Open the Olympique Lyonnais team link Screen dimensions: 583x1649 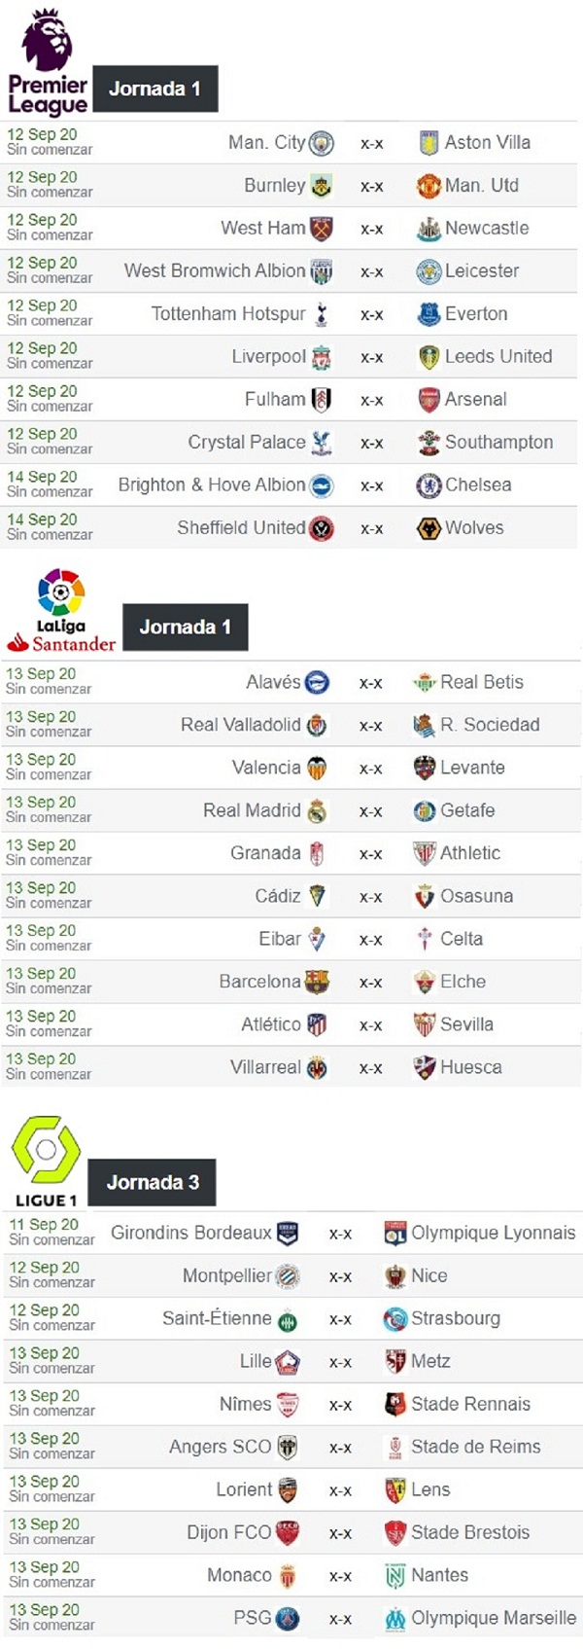coord(494,1233)
